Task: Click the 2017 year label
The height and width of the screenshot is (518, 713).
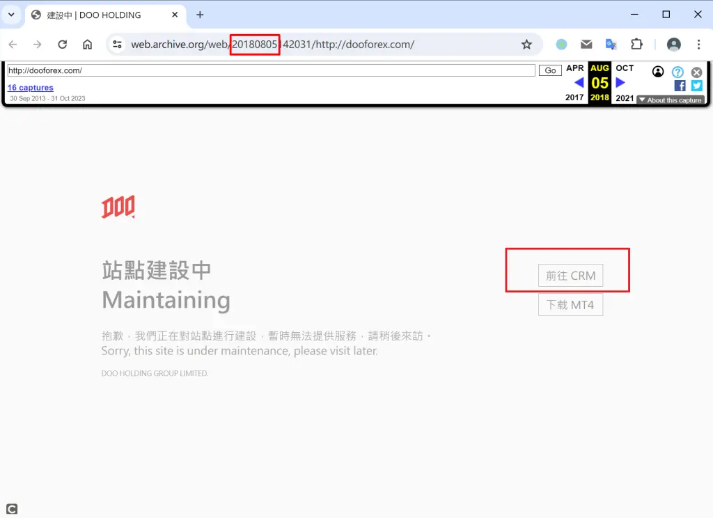Action: [574, 97]
